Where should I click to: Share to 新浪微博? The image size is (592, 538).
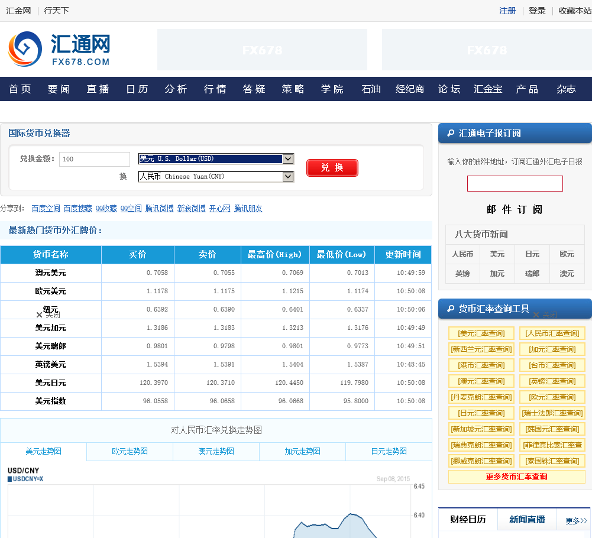click(x=192, y=209)
